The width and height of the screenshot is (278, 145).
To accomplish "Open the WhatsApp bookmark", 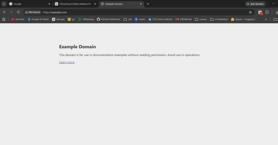I will [x=86, y=19].
